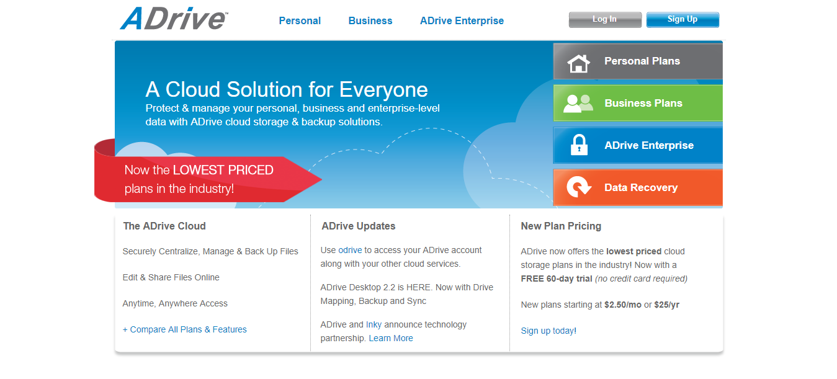Click the circular arrow Data Recovery icon
Image resolution: width=837 pixels, height=379 pixels.
pos(579,187)
